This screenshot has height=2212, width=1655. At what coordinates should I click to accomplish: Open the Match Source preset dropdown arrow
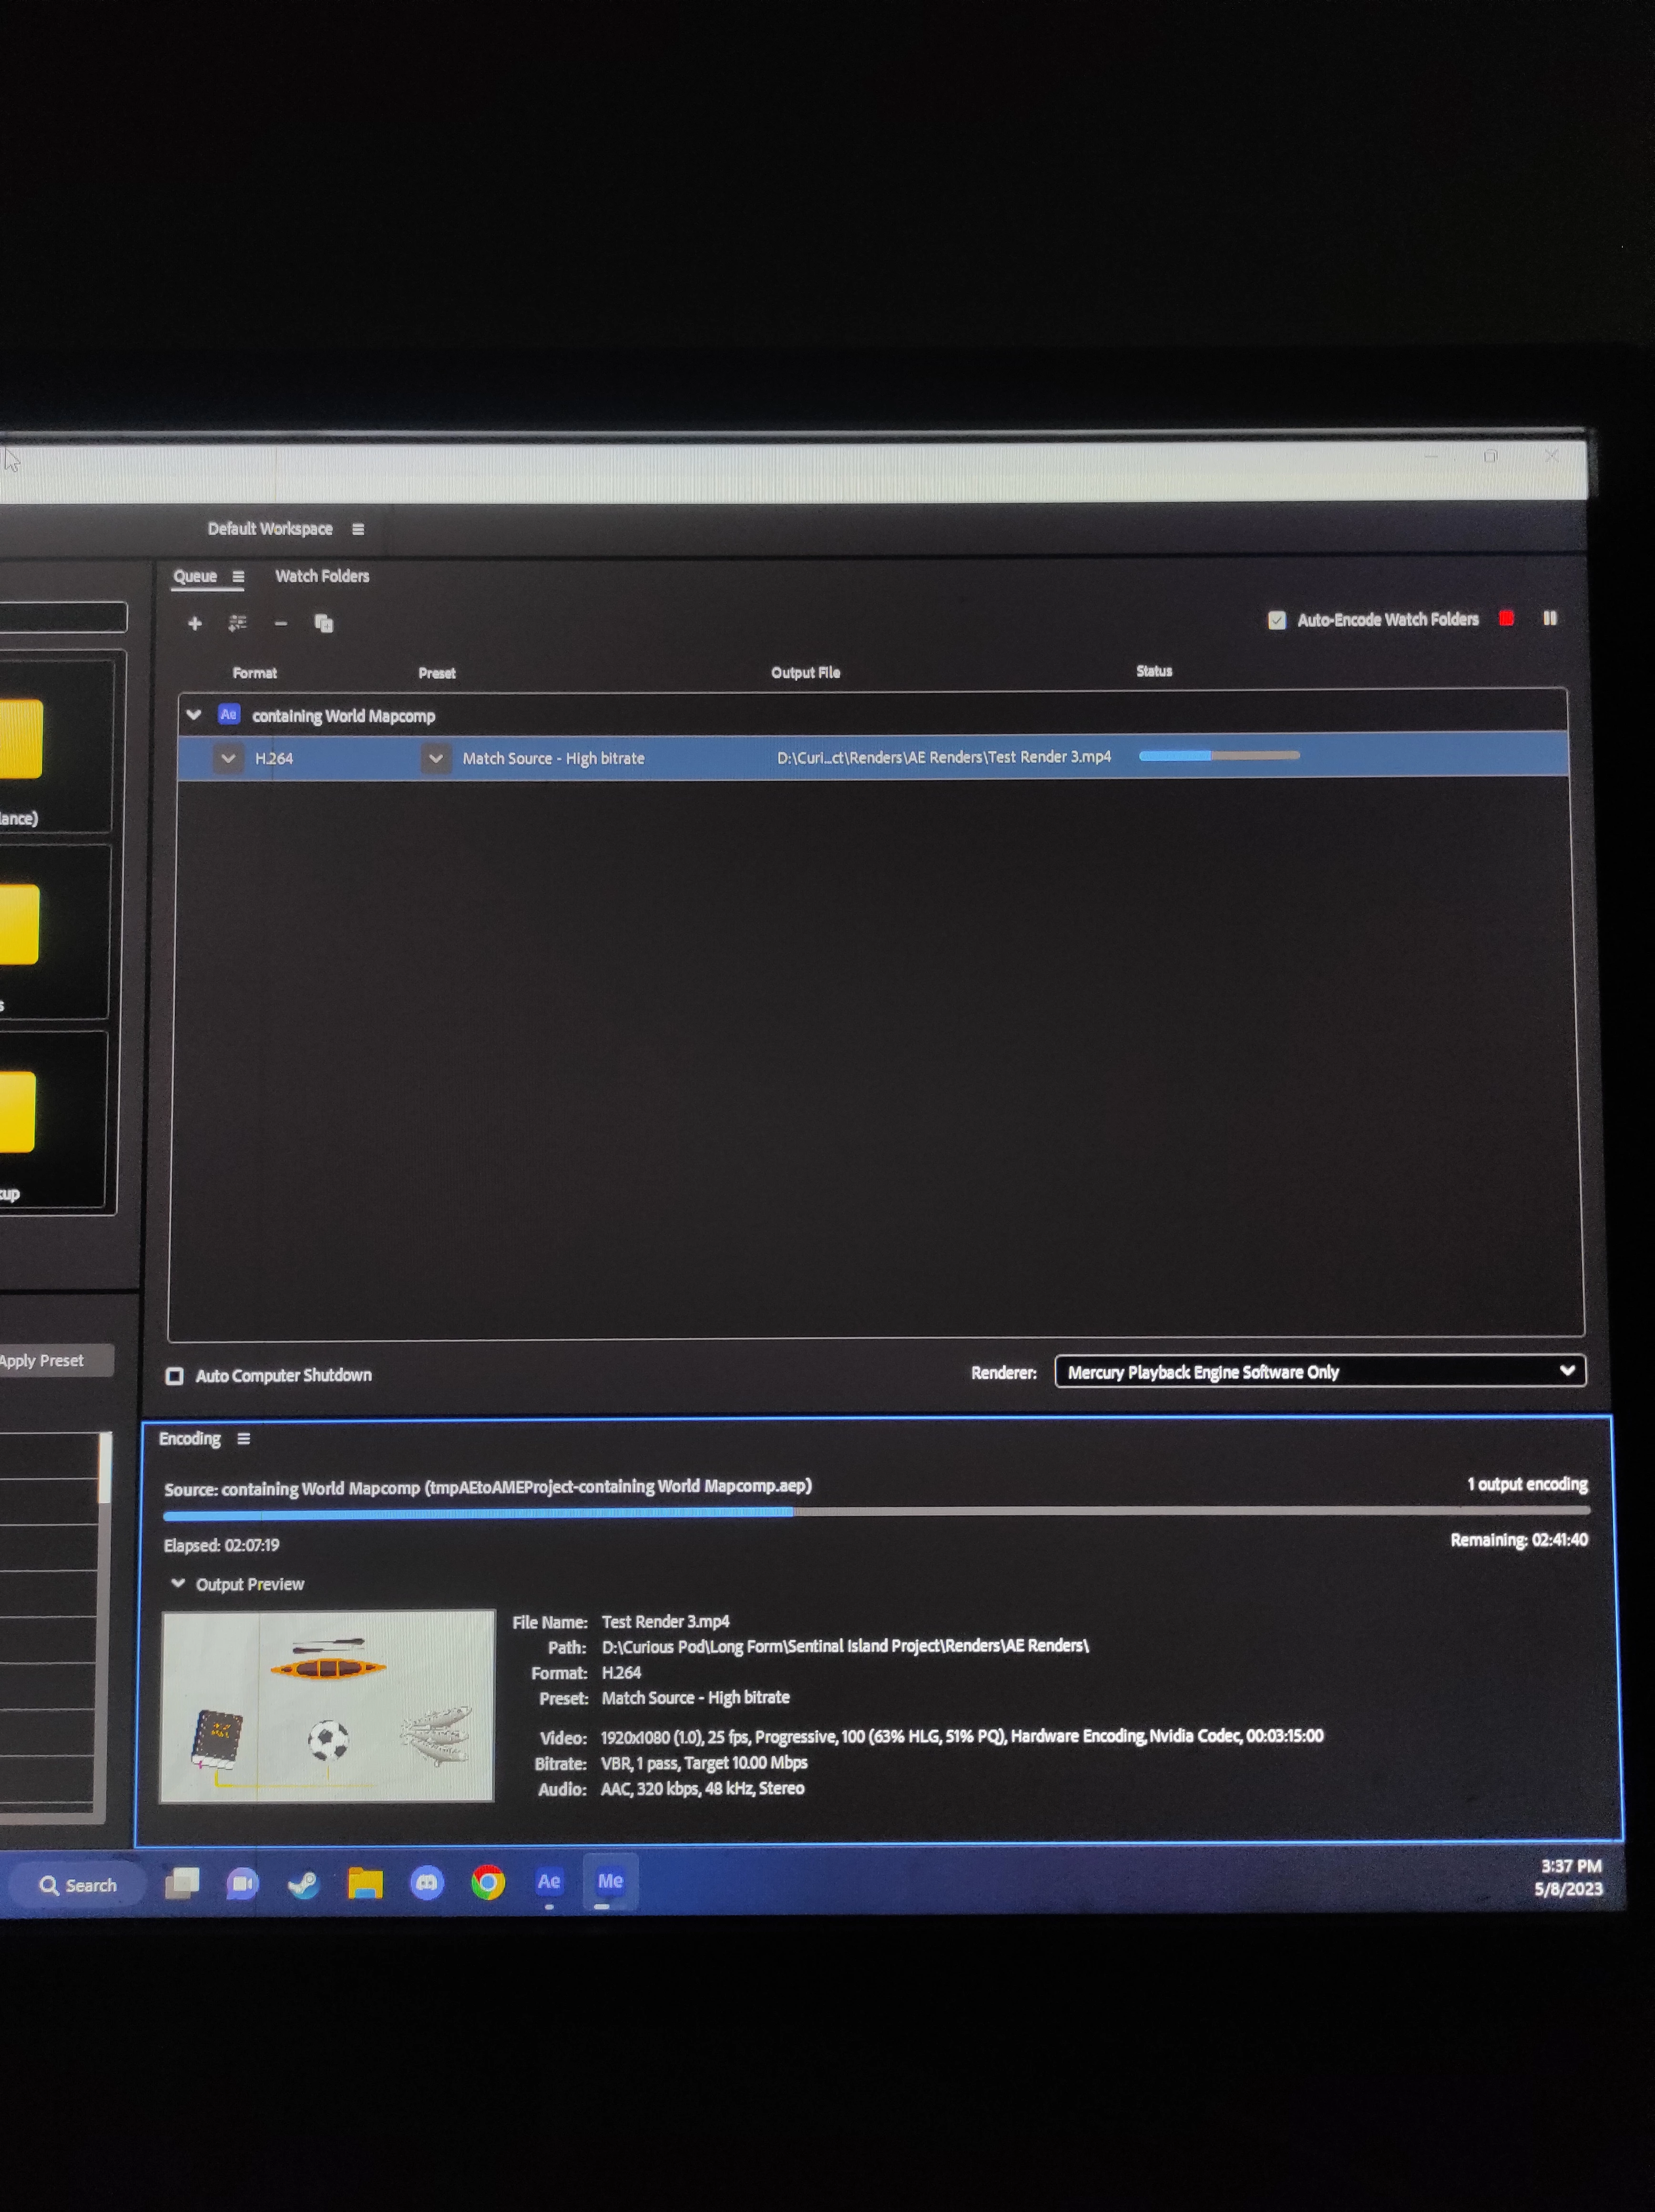[435, 758]
